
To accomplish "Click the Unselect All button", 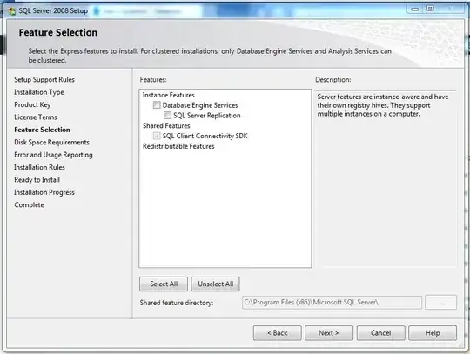I will [x=215, y=284].
